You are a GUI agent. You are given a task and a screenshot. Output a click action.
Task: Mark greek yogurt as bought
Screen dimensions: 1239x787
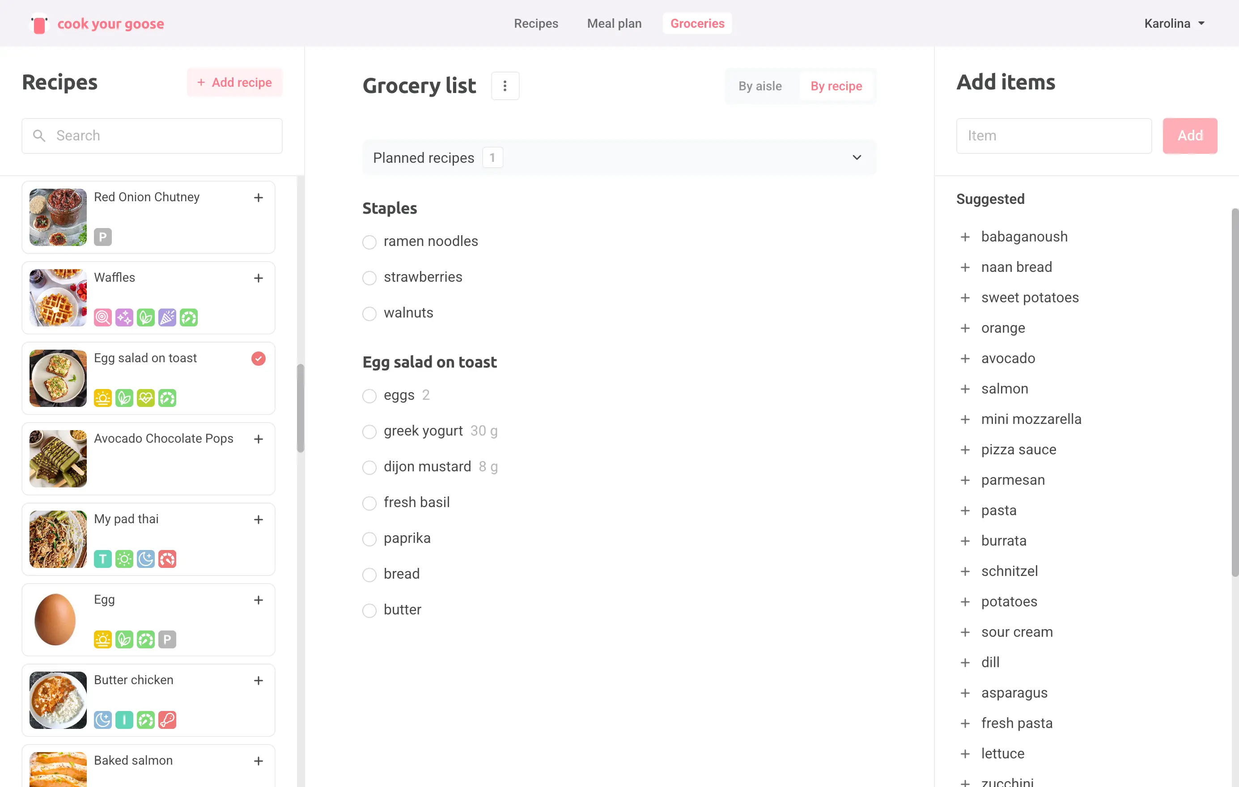tap(369, 431)
